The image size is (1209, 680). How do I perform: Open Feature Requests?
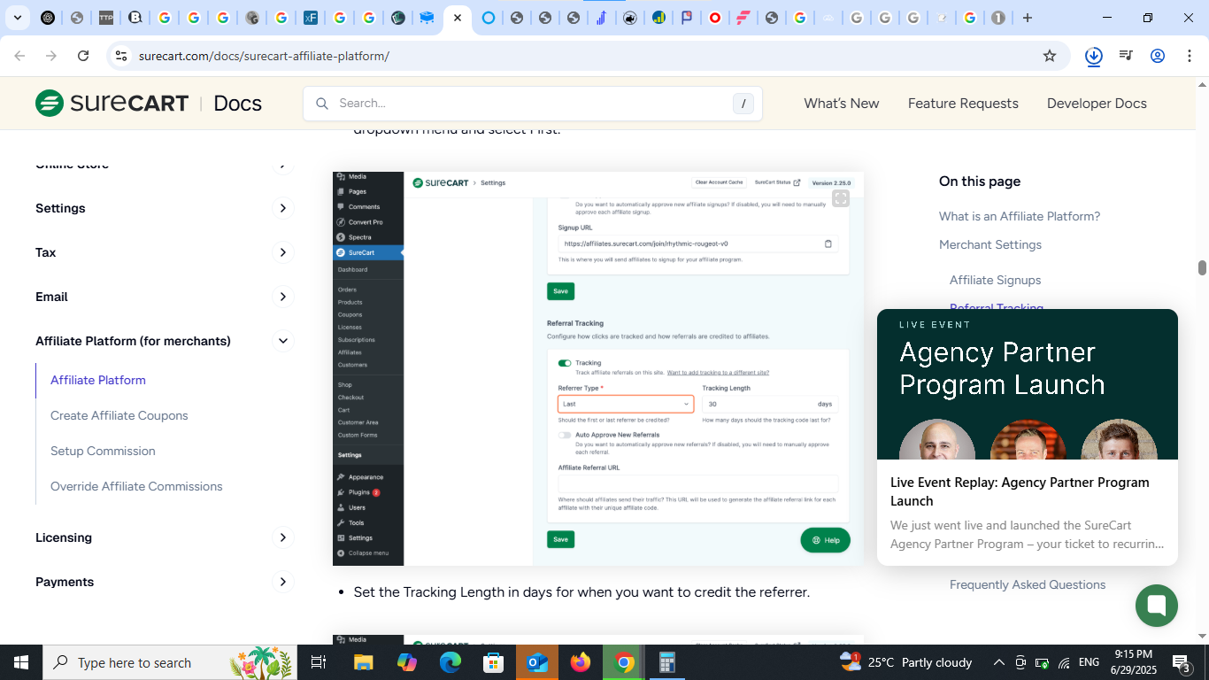click(x=963, y=104)
